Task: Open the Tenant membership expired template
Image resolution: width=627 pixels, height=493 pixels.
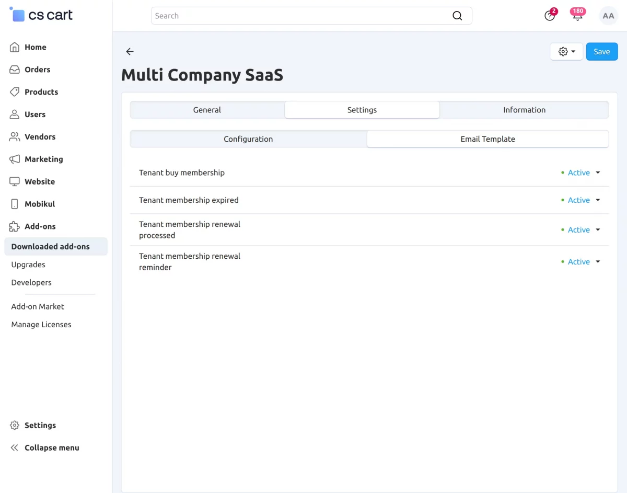Action: pos(189,200)
